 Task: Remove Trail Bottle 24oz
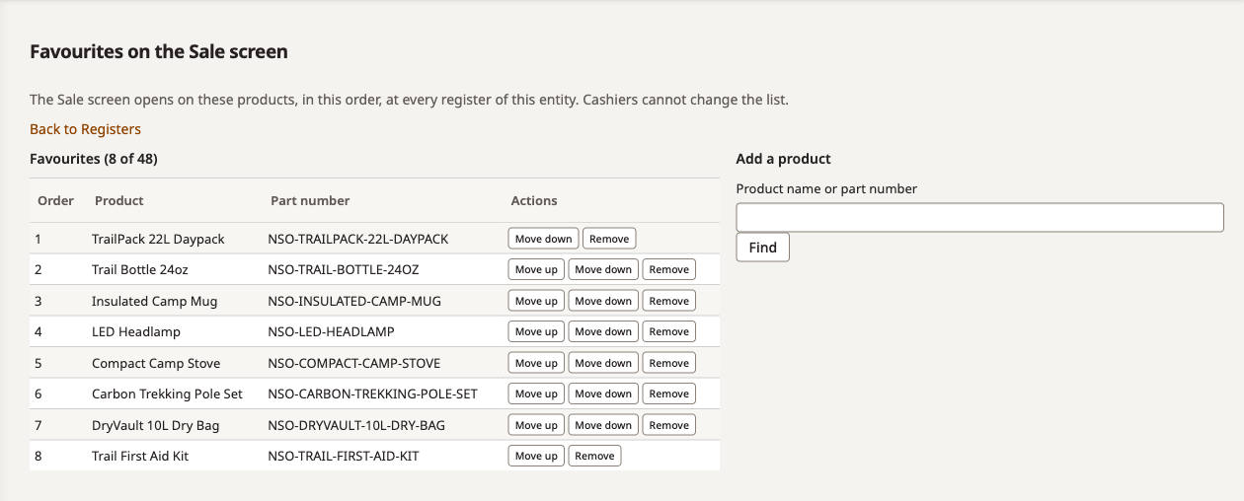click(x=669, y=269)
